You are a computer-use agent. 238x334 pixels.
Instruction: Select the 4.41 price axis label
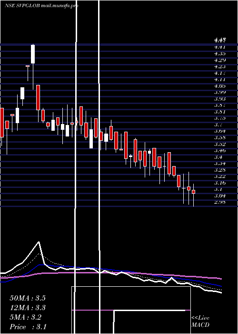[x=220, y=47]
